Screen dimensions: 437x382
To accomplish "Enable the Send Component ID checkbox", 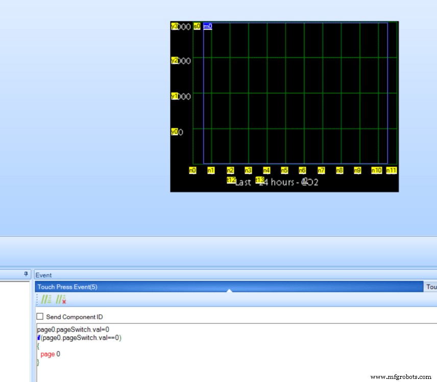I will (x=40, y=316).
